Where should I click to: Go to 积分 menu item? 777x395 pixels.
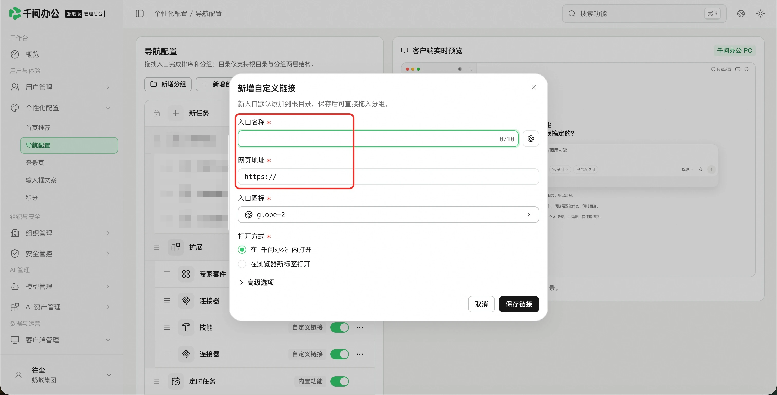[x=69, y=198]
